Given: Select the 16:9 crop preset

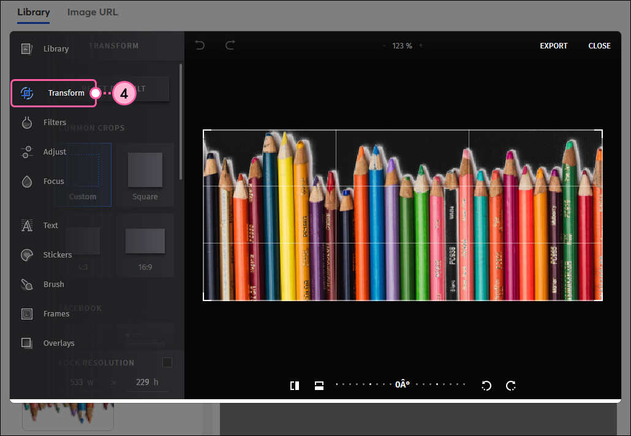Looking at the screenshot, I should (145, 245).
